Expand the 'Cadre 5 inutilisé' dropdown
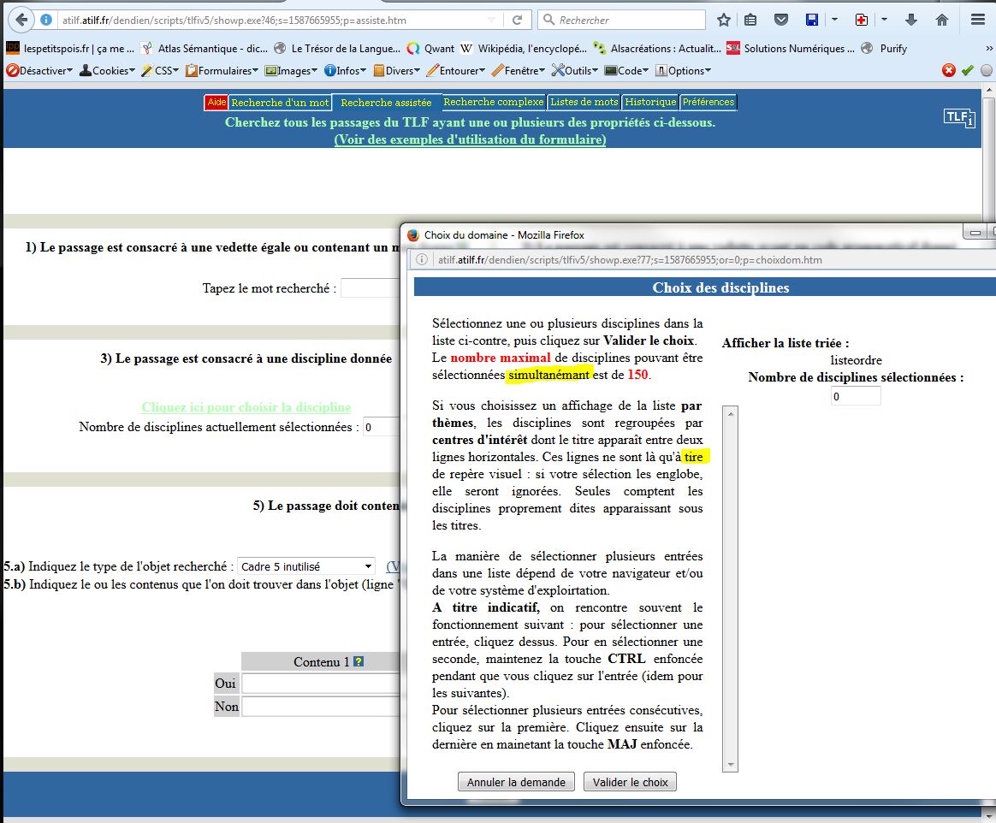996x823 pixels. click(306, 566)
